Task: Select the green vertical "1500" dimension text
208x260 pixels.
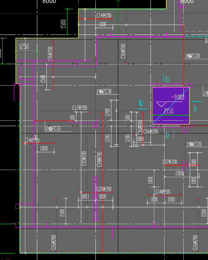Action: (63, 24)
